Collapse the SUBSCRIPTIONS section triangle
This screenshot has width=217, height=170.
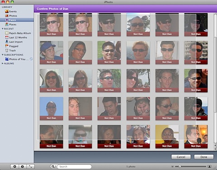[3, 55]
